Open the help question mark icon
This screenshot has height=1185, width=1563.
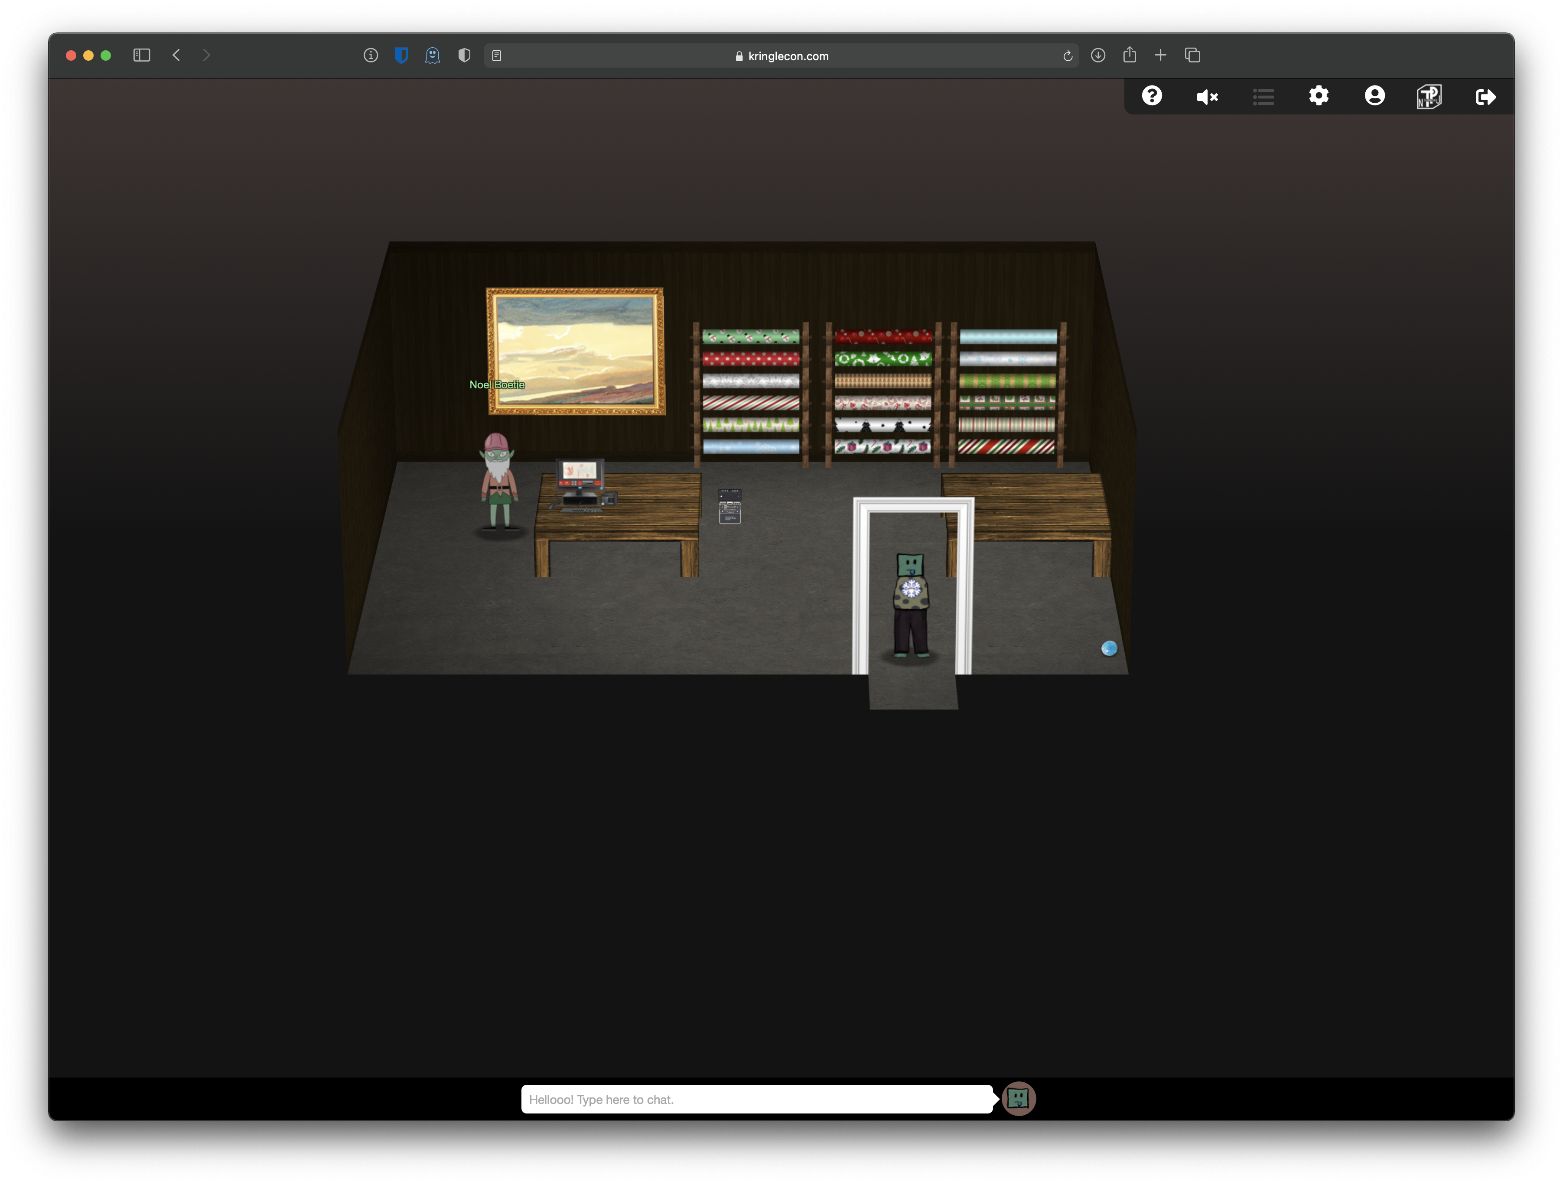pyautogui.click(x=1152, y=96)
